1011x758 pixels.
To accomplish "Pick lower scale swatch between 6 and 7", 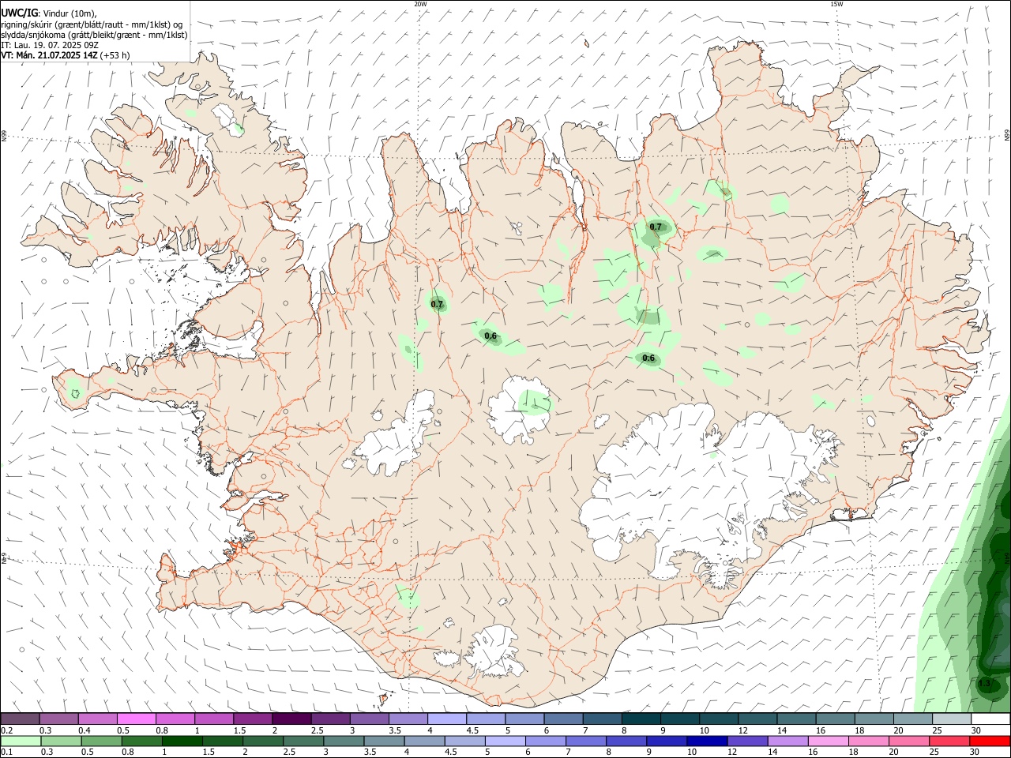I will (546, 741).
